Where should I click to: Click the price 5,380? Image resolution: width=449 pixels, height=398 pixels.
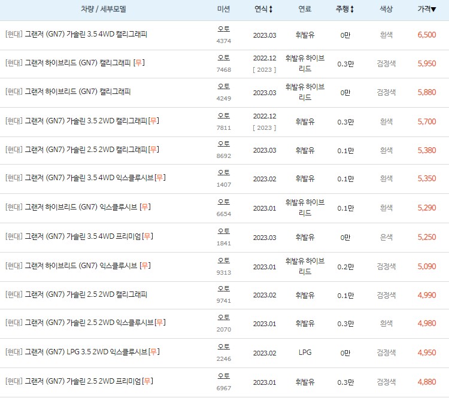tap(427, 150)
